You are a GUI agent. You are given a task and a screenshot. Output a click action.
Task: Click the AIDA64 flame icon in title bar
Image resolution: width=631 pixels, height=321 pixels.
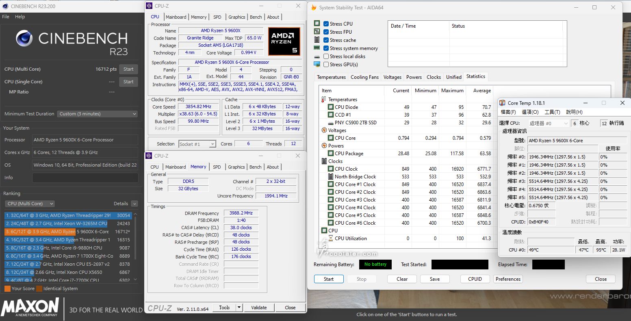pos(313,7)
